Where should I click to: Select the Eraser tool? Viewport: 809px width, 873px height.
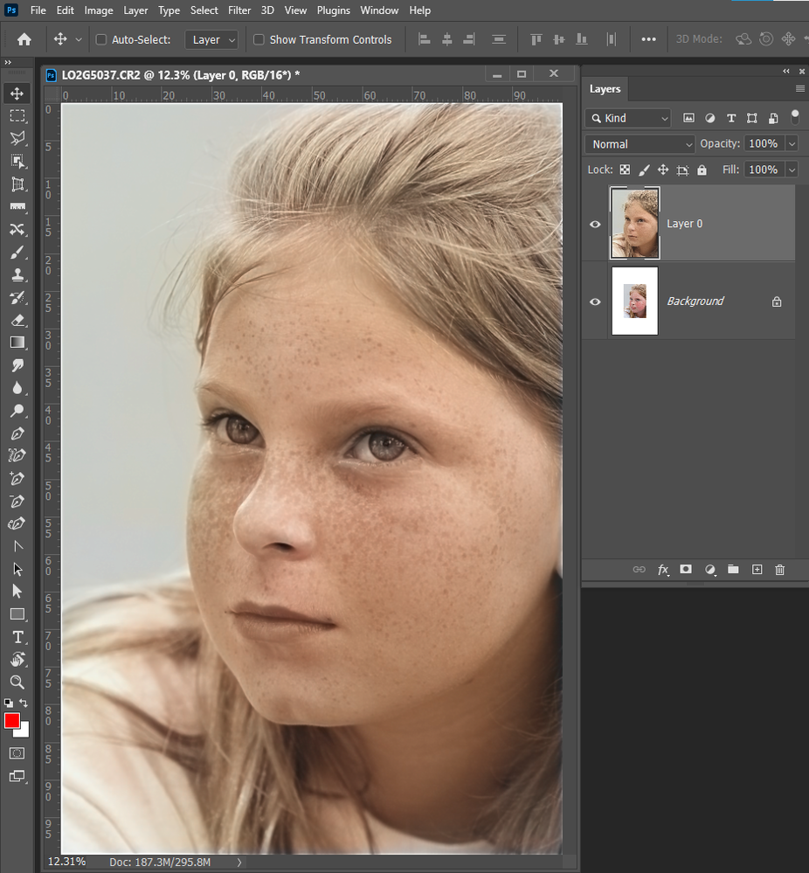[x=17, y=320]
